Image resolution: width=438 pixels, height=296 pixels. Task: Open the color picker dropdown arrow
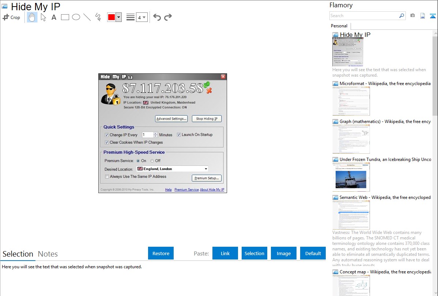pos(119,17)
